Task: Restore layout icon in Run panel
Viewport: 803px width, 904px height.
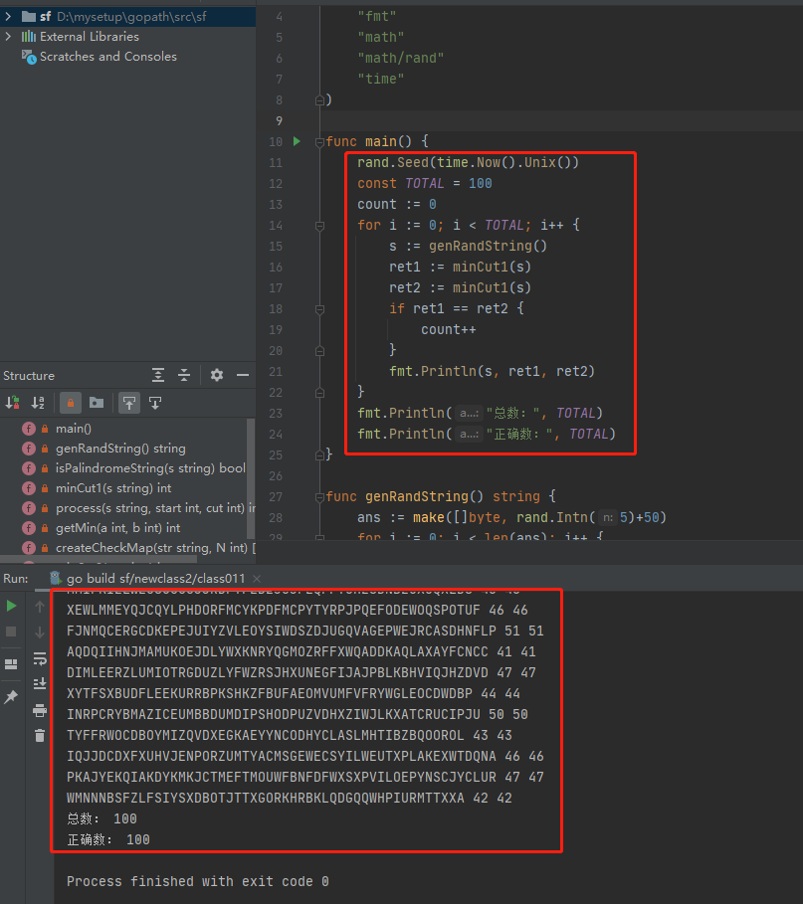Action: click(11, 664)
